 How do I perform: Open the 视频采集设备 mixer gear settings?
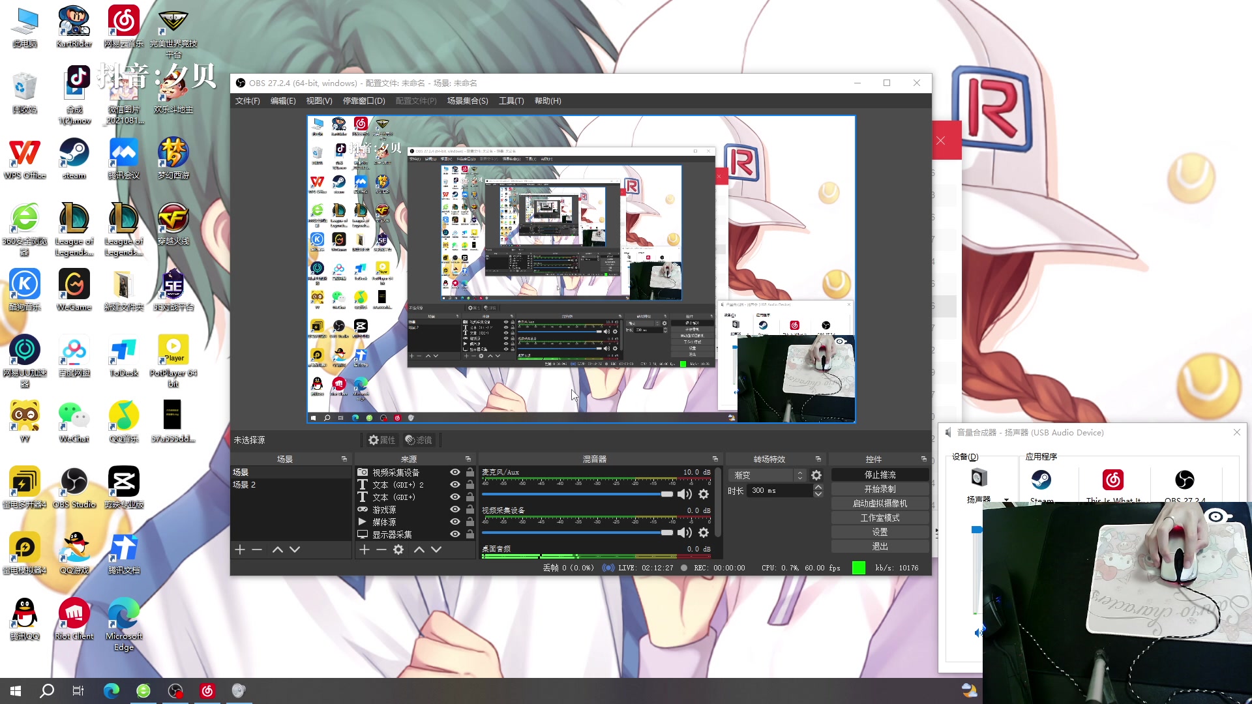[704, 533]
